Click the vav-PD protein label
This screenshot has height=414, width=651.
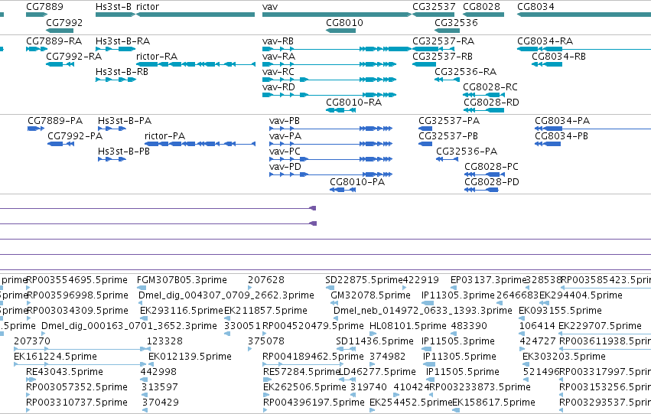(x=285, y=167)
